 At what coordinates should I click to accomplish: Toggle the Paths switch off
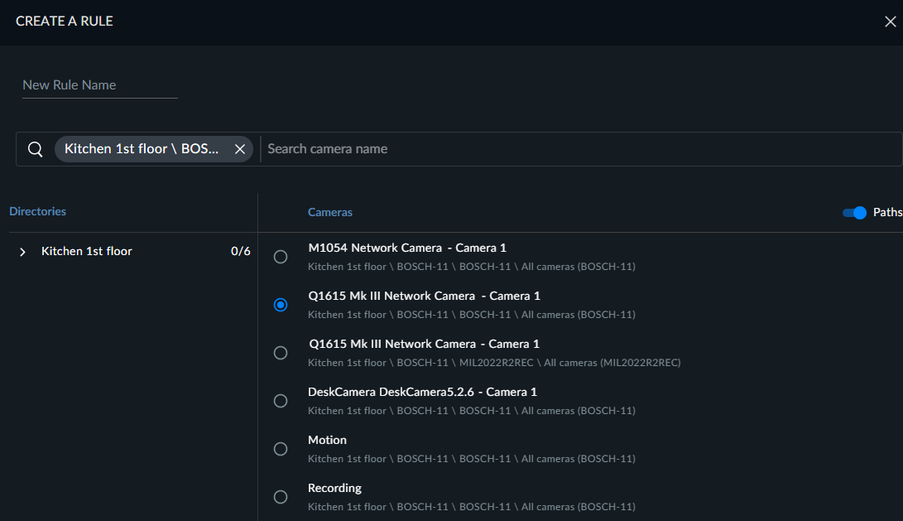point(854,213)
